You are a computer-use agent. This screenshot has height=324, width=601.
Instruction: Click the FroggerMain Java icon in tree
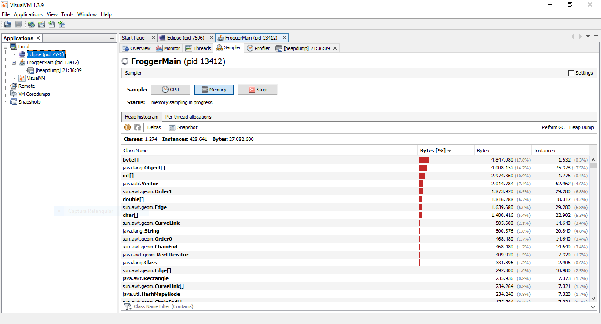tap(22, 62)
